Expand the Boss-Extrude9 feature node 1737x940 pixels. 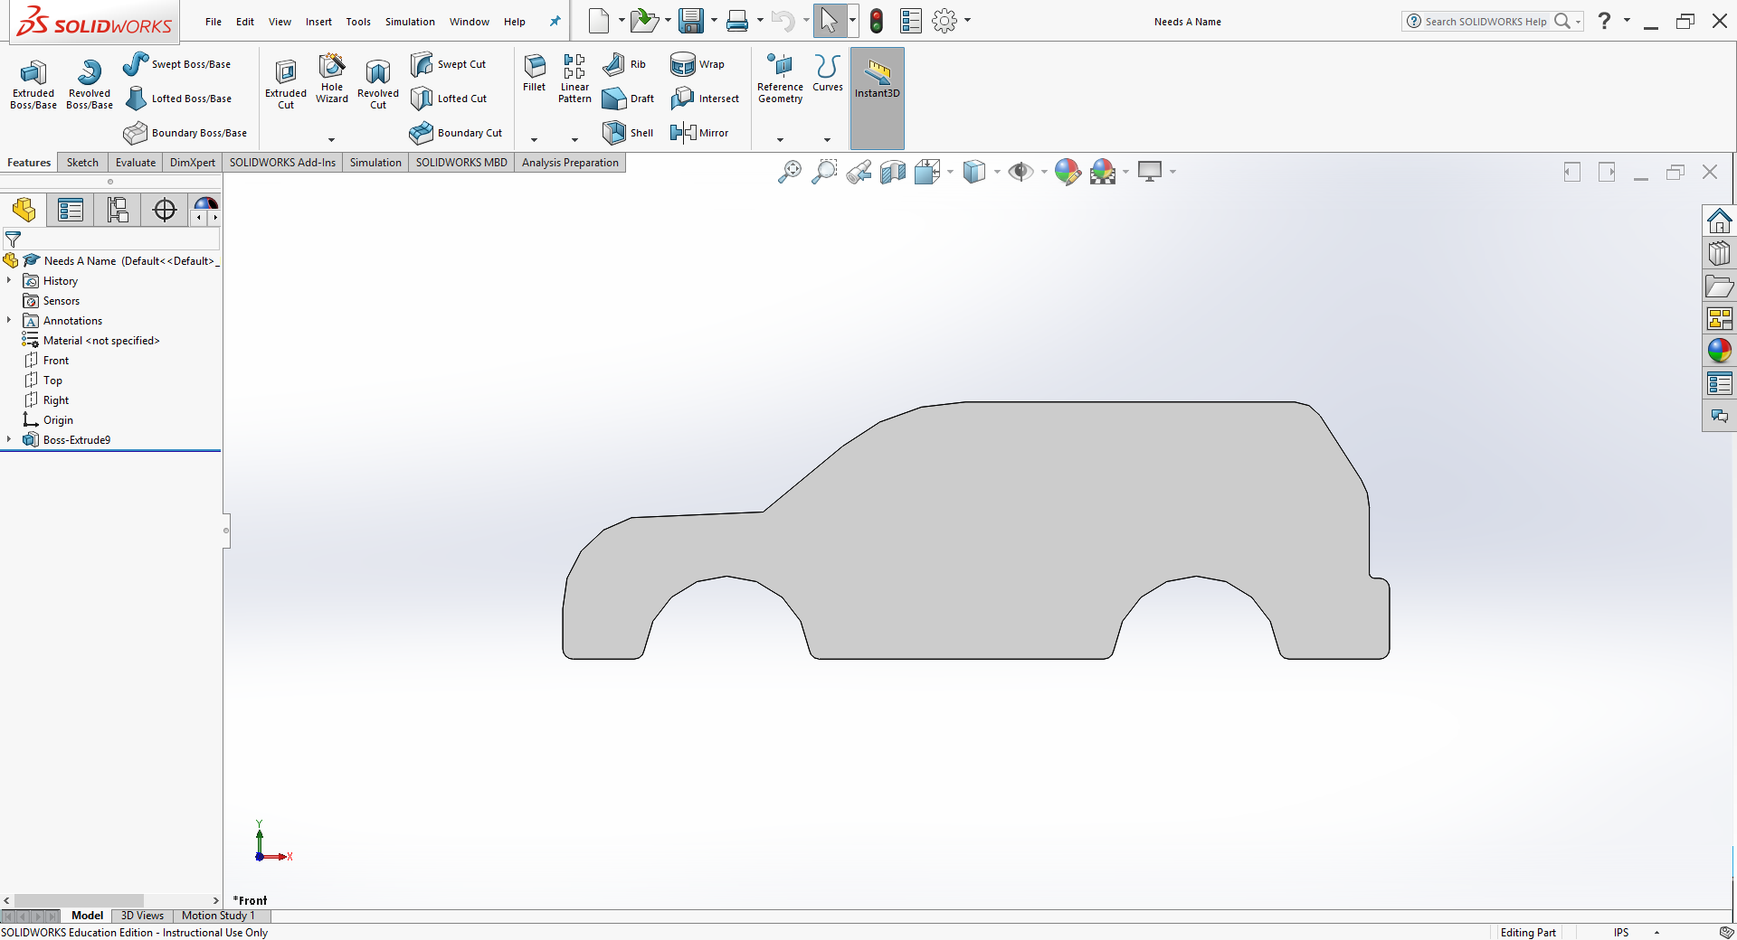click(x=9, y=440)
